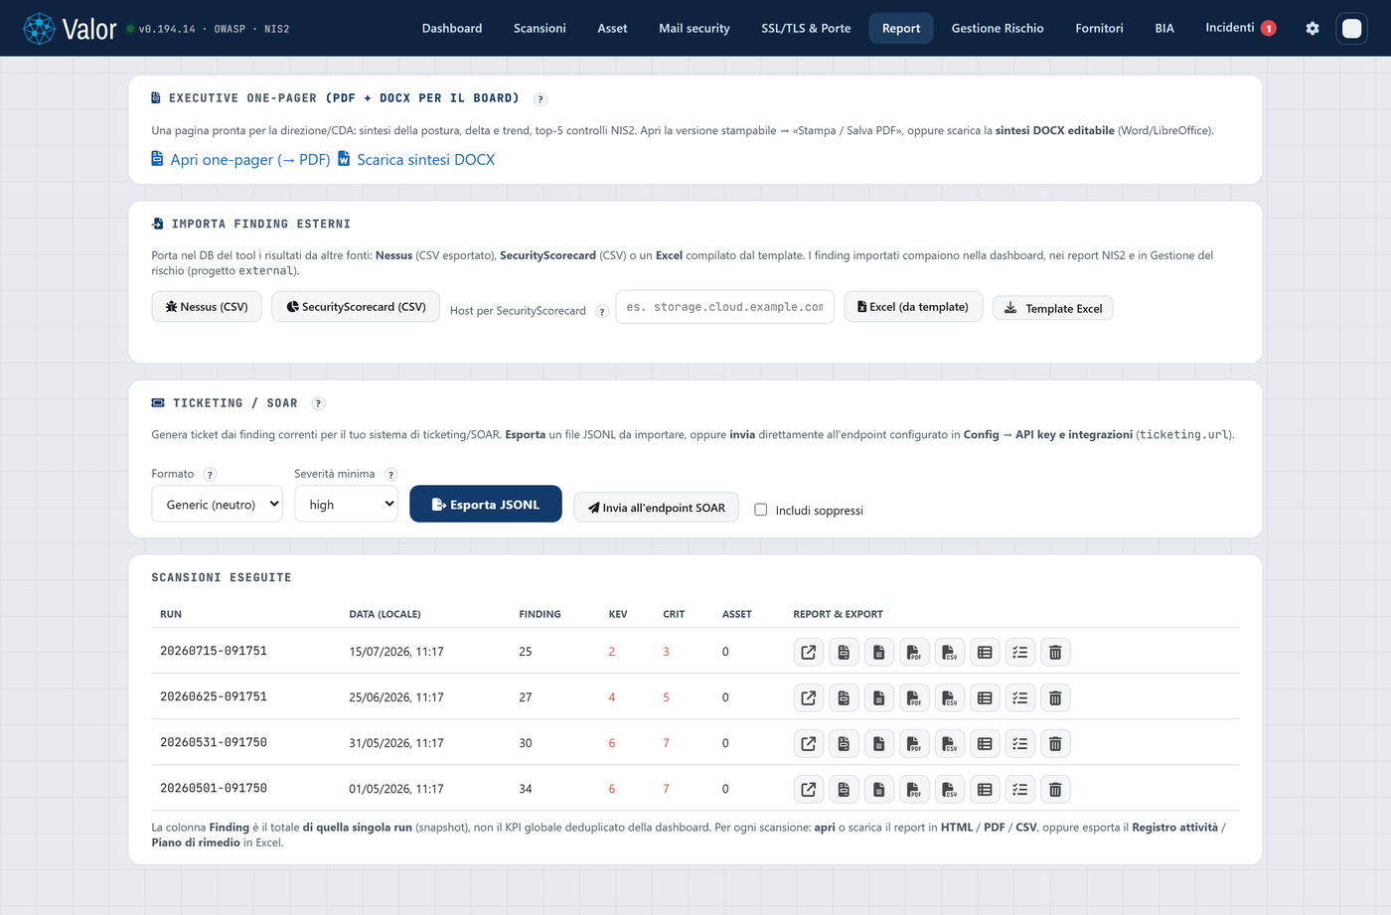Click finding count 34 in last run row
The height and width of the screenshot is (915, 1391).
(526, 789)
